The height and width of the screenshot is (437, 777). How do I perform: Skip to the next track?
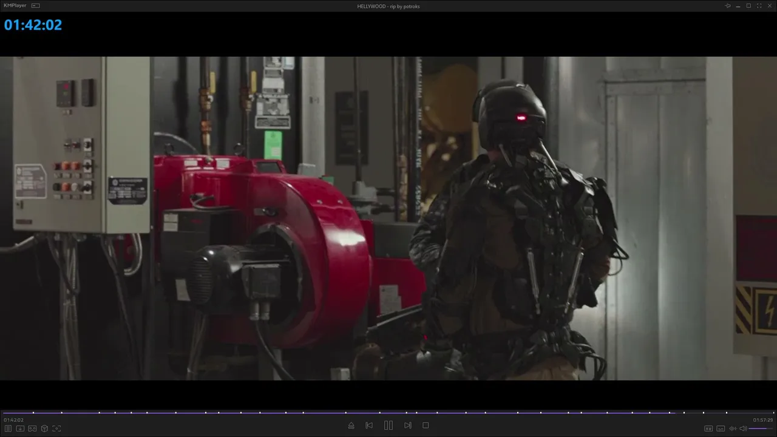(x=408, y=425)
